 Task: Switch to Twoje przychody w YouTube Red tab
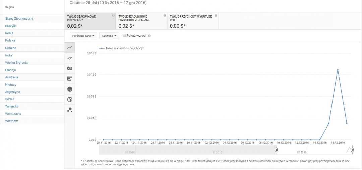(193, 21)
